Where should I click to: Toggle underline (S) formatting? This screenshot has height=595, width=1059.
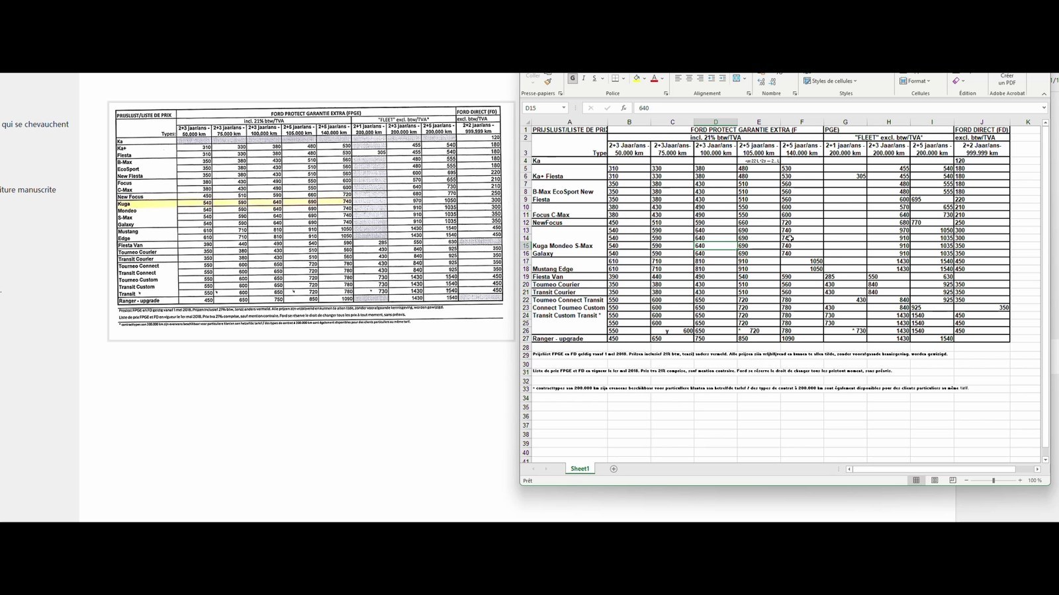pos(594,79)
